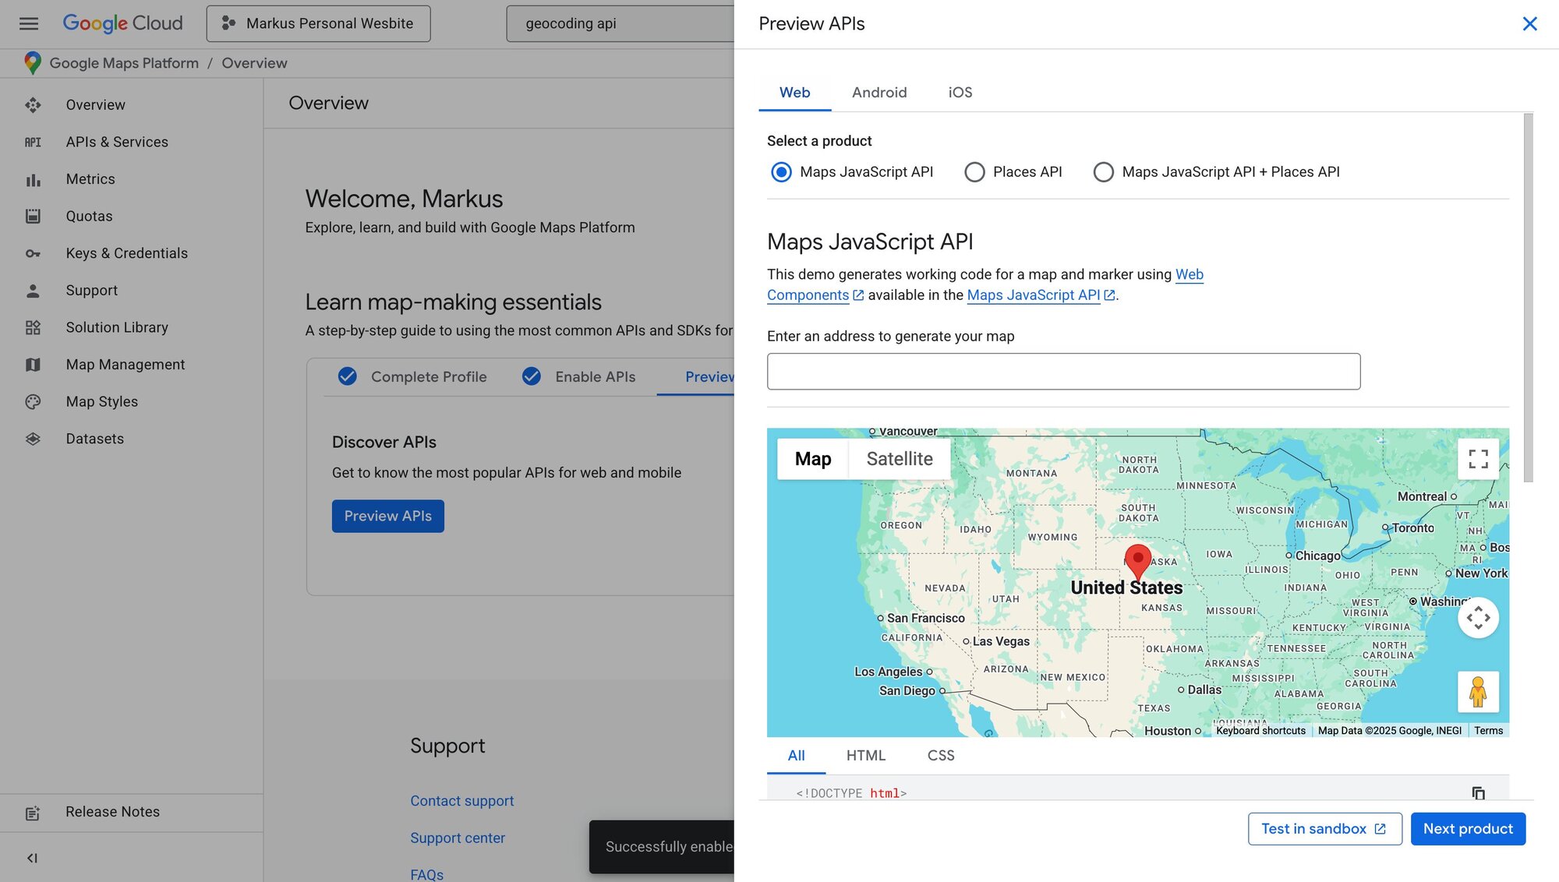Select the Places API radio option
Viewport: 1559px width, 882px height.
pyautogui.click(x=974, y=172)
